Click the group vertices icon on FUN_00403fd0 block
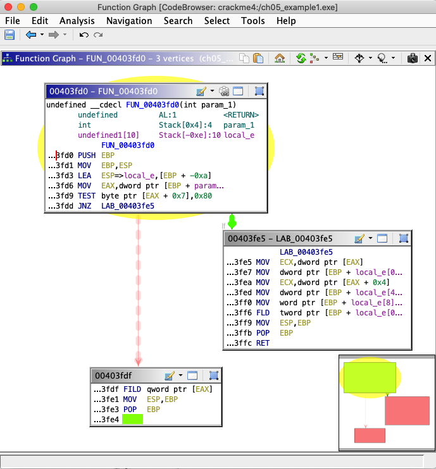Viewport: 436px width, 469px height. click(224, 91)
